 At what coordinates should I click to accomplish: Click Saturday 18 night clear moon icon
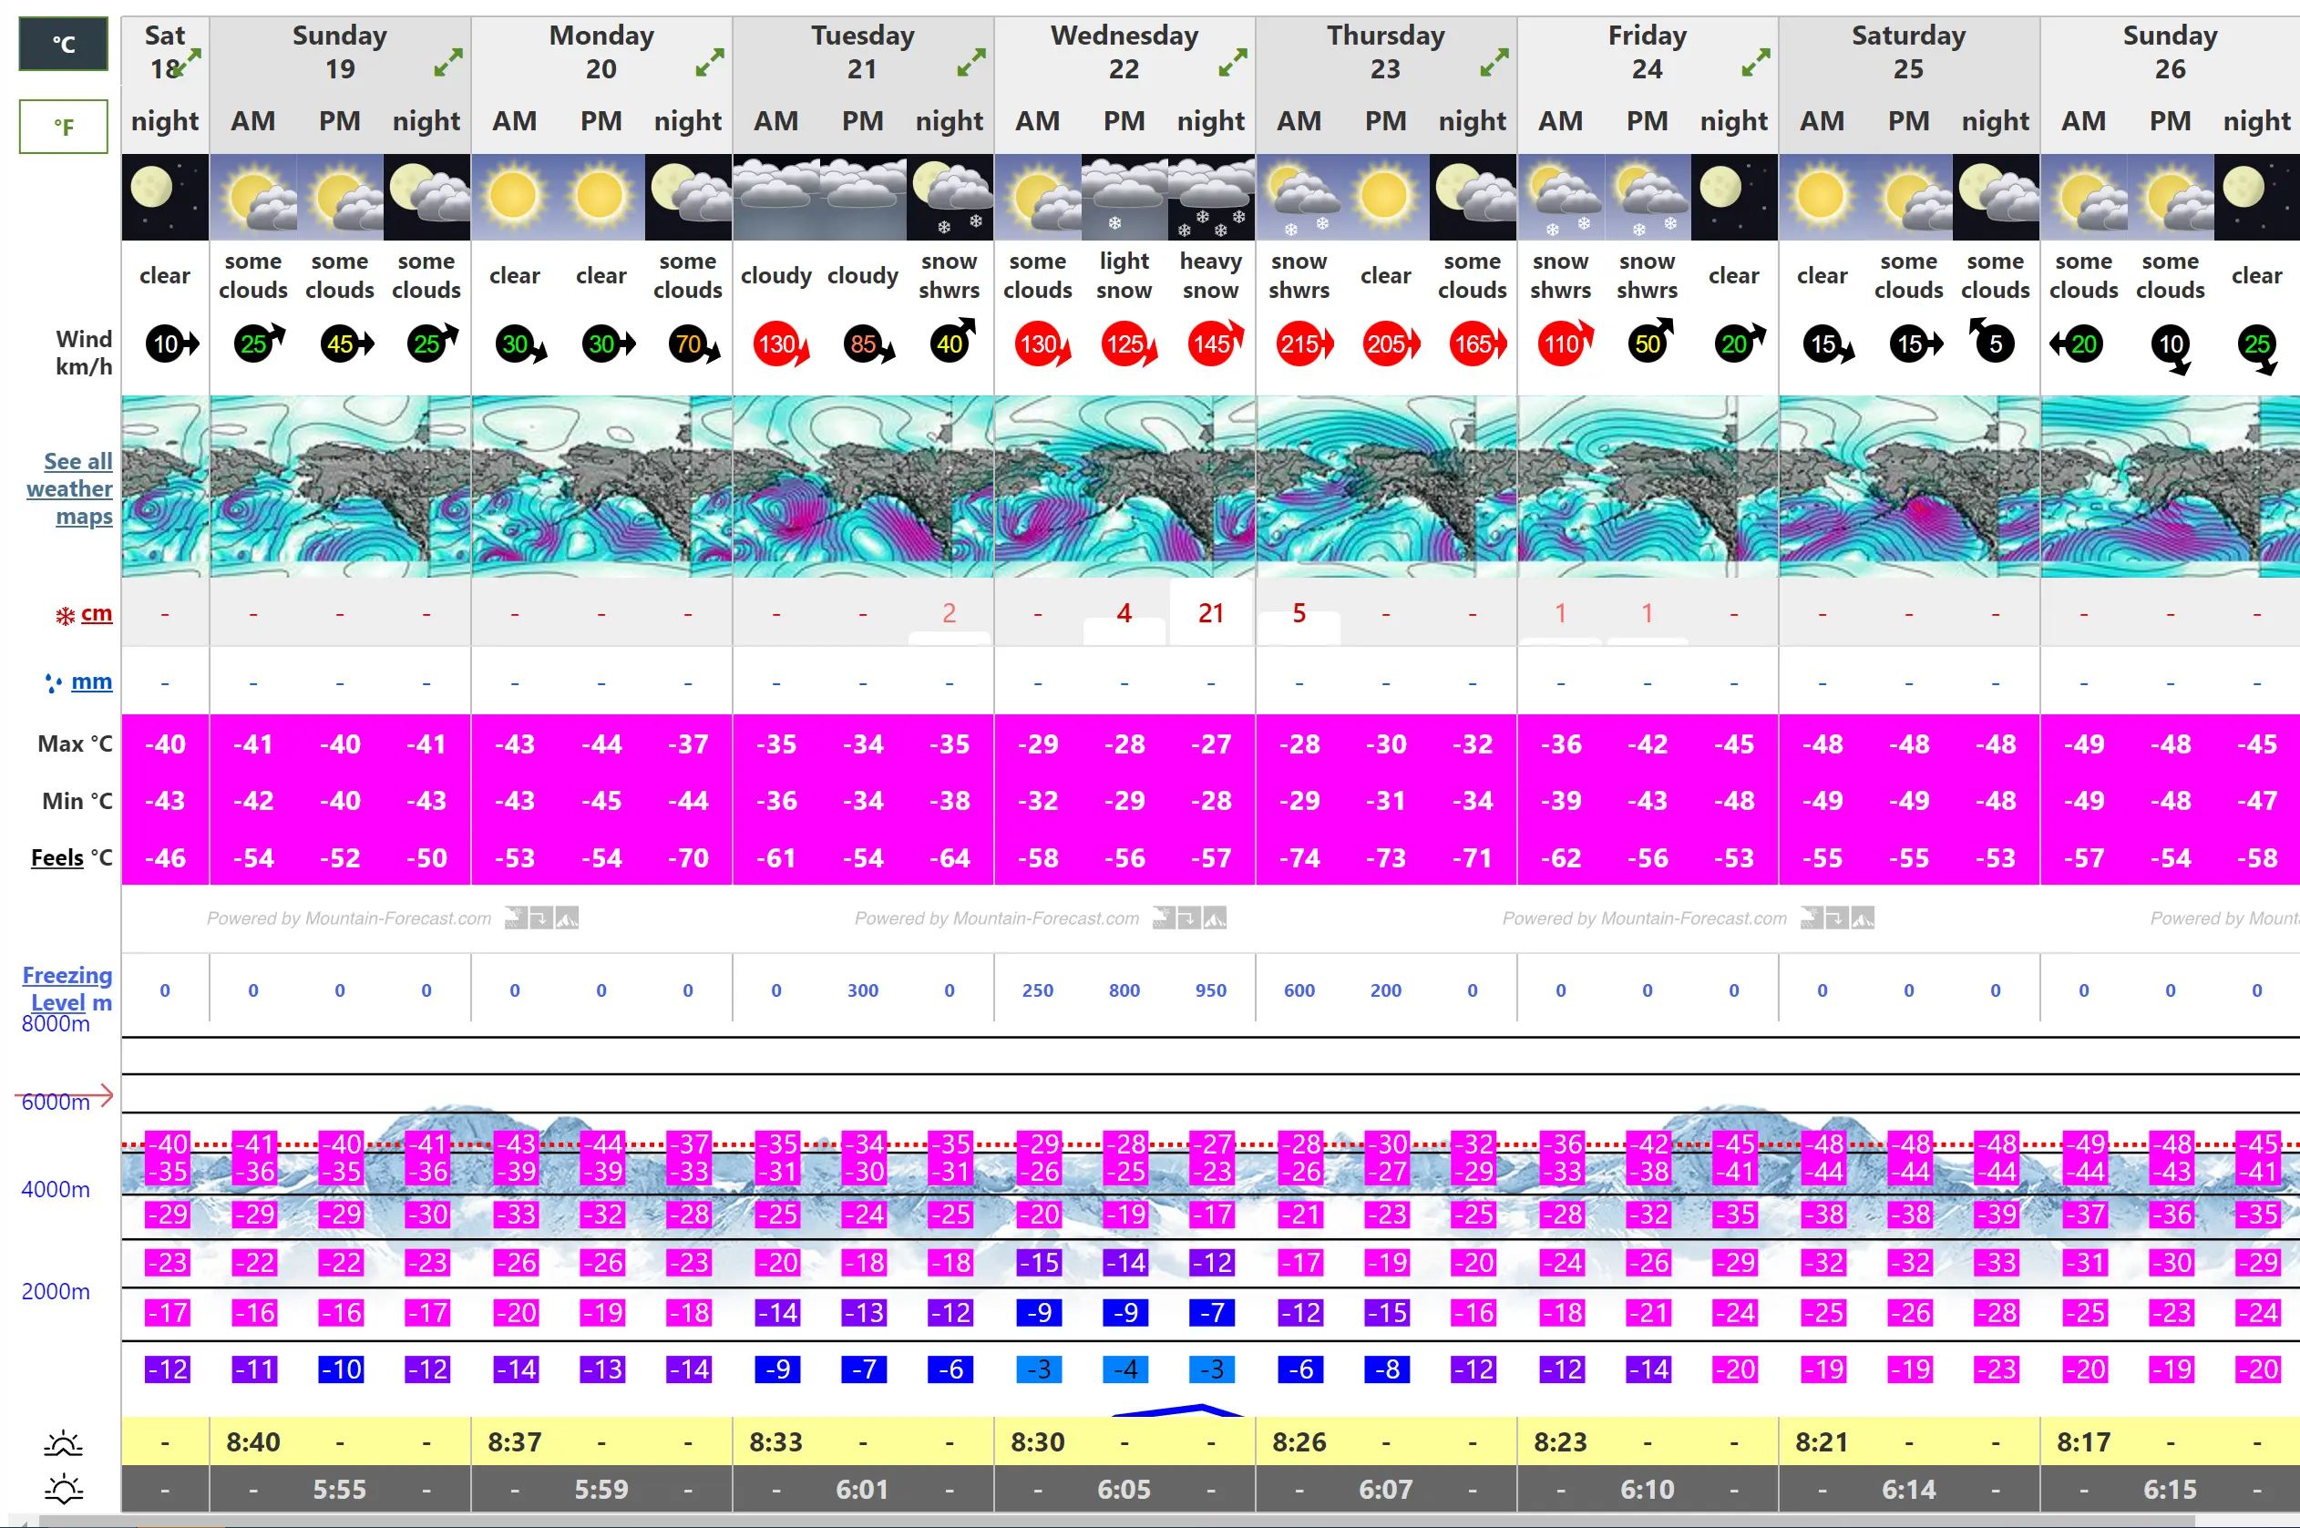(x=165, y=197)
